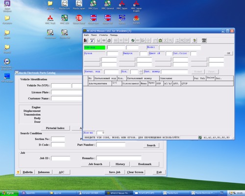Click the OK button in Nissan FAST
Image resolution: width=245 pixels, height=196 pixels.
point(228,53)
